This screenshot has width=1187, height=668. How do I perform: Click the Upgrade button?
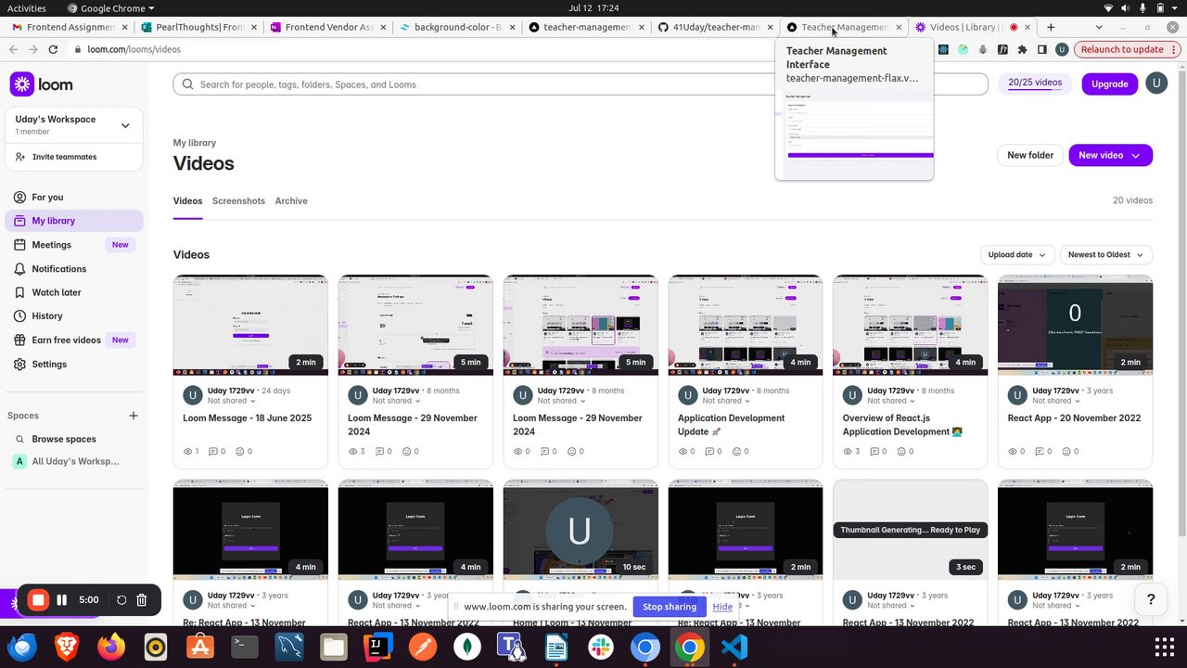(1109, 83)
